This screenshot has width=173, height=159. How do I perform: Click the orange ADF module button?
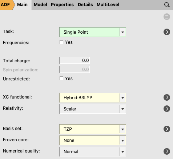coord(7,5)
